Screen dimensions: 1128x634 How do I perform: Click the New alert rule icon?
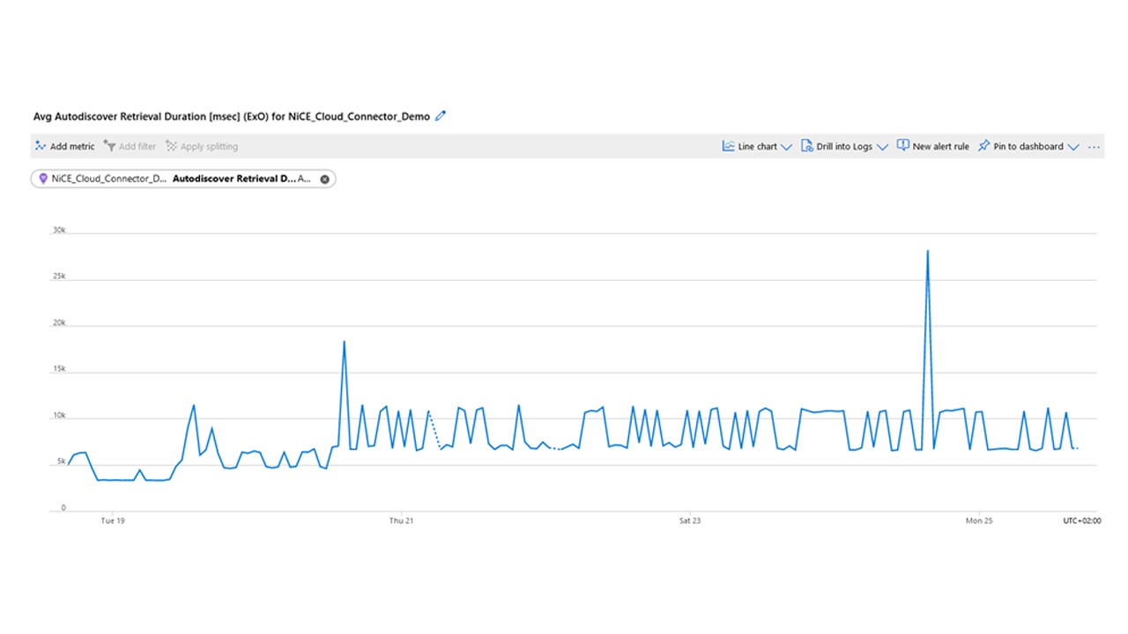click(902, 146)
